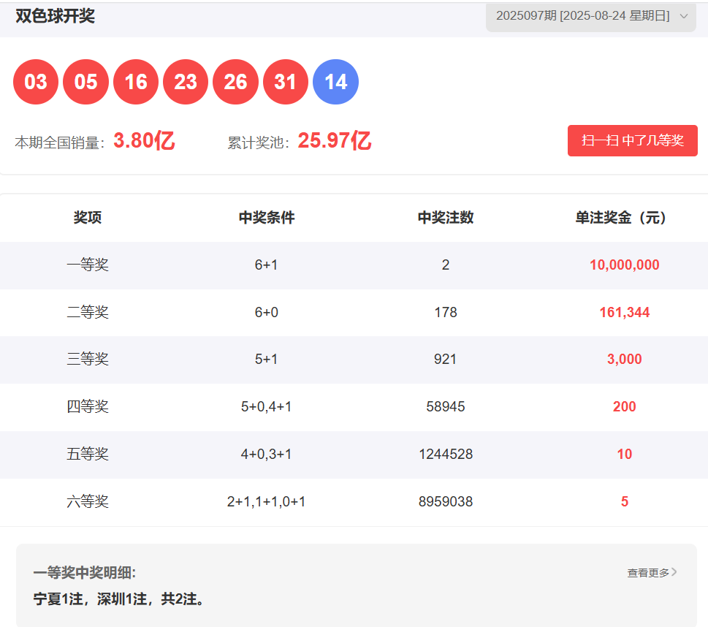This screenshot has height=627, width=708.
Task: Click the 25.97亿 jackpot pool amount
Action: (x=335, y=141)
